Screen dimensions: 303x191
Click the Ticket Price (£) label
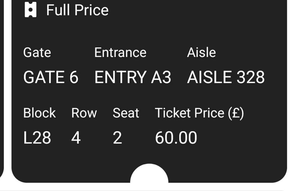(x=199, y=113)
